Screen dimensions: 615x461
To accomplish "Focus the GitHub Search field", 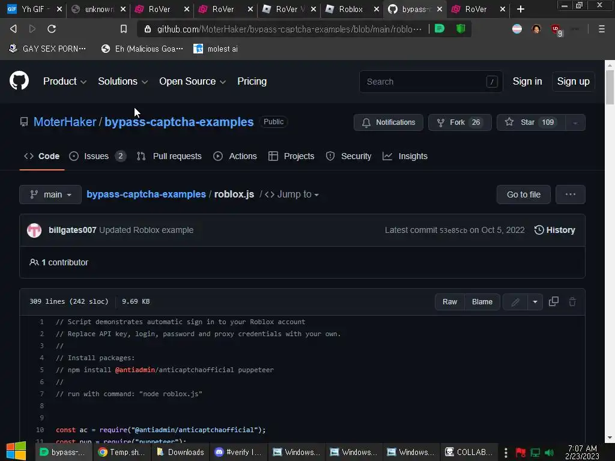I will click(431, 82).
